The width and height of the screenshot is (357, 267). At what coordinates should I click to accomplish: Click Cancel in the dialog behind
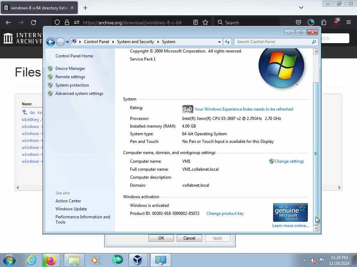coord(189,238)
